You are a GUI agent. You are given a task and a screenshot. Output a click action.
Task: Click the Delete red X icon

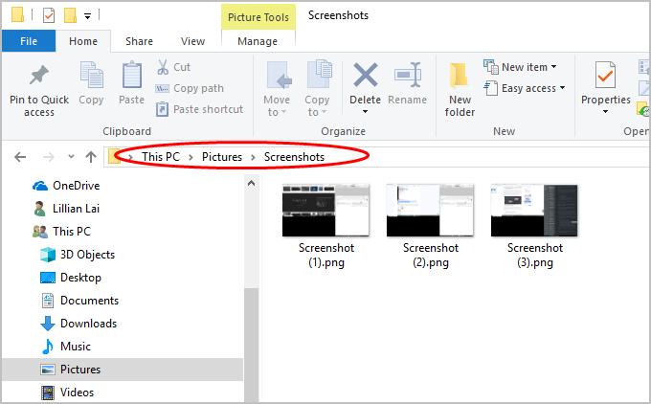pos(365,76)
